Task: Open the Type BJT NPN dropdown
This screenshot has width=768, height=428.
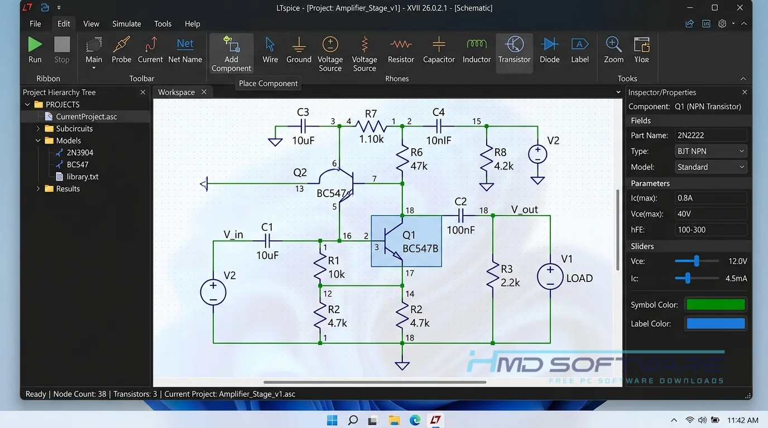Action: [711, 151]
